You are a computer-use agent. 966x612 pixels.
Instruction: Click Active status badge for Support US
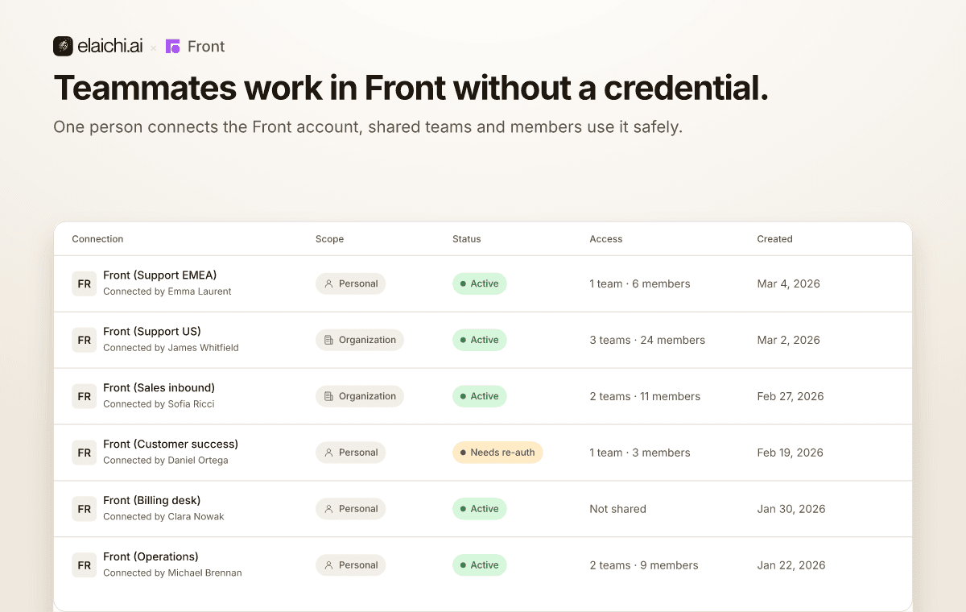[x=479, y=340]
